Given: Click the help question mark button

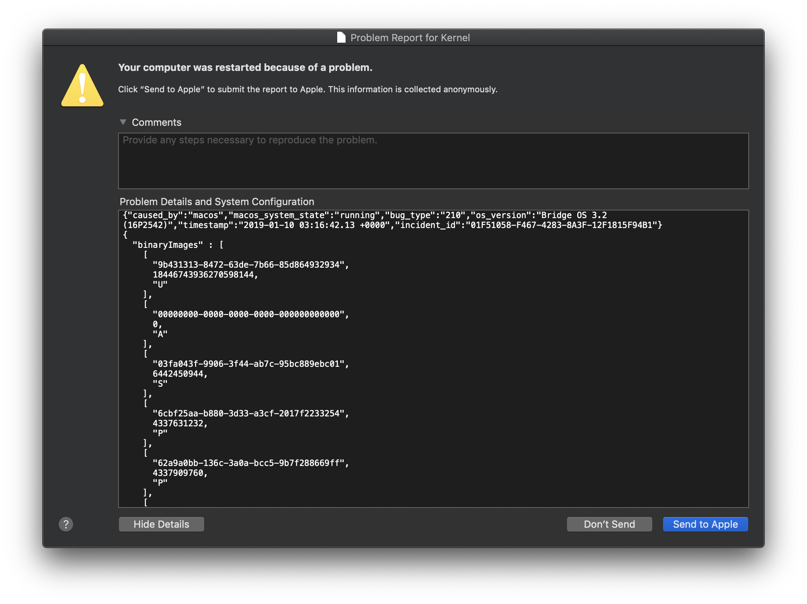Looking at the screenshot, I should [x=66, y=524].
